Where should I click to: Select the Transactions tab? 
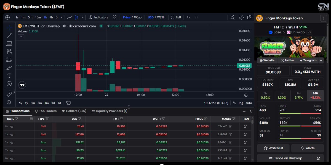pos(18,111)
